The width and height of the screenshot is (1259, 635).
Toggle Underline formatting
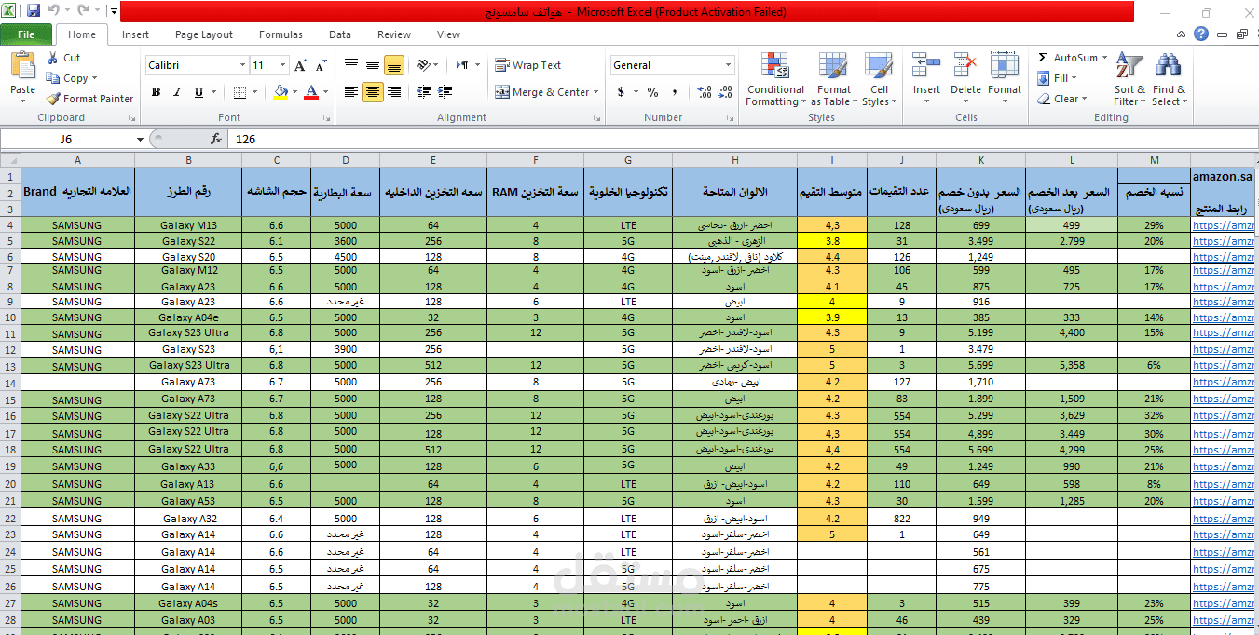[x=198, y=92]
